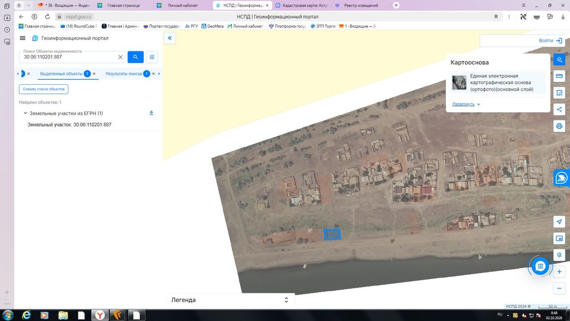The image size is (570, 321).
Task: Open the search filter settings icon
Action: [x=152, y=57]
